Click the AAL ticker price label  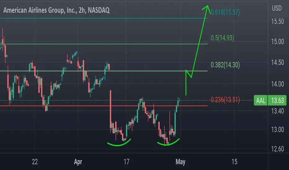(260, 100)
